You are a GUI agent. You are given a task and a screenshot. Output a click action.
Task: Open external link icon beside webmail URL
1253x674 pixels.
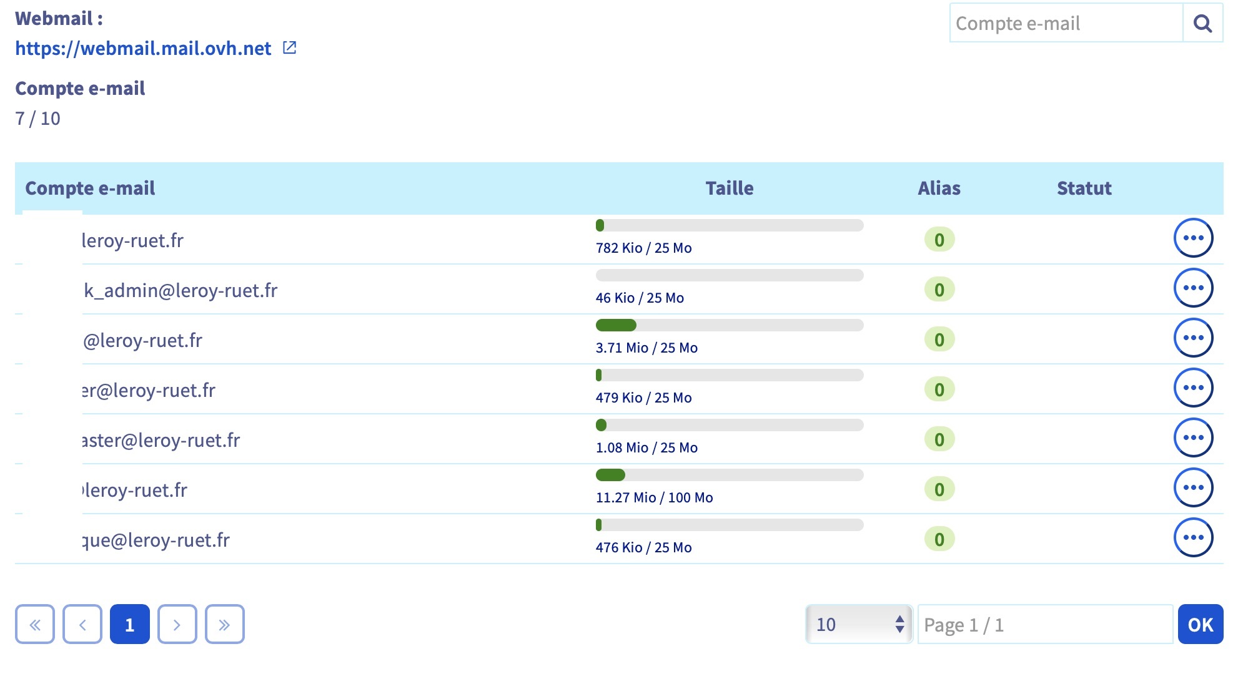(x=289, y=47)
